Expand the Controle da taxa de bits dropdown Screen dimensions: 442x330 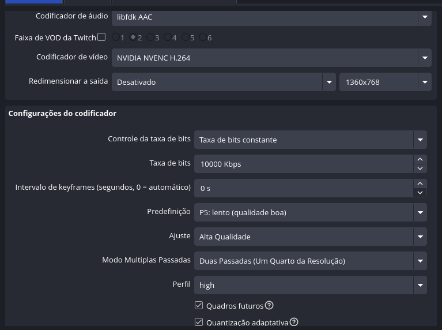420,140
